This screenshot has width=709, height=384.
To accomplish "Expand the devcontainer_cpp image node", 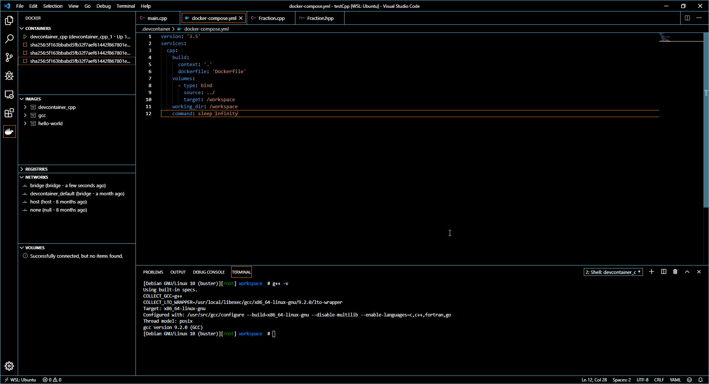I will (25, 107).
